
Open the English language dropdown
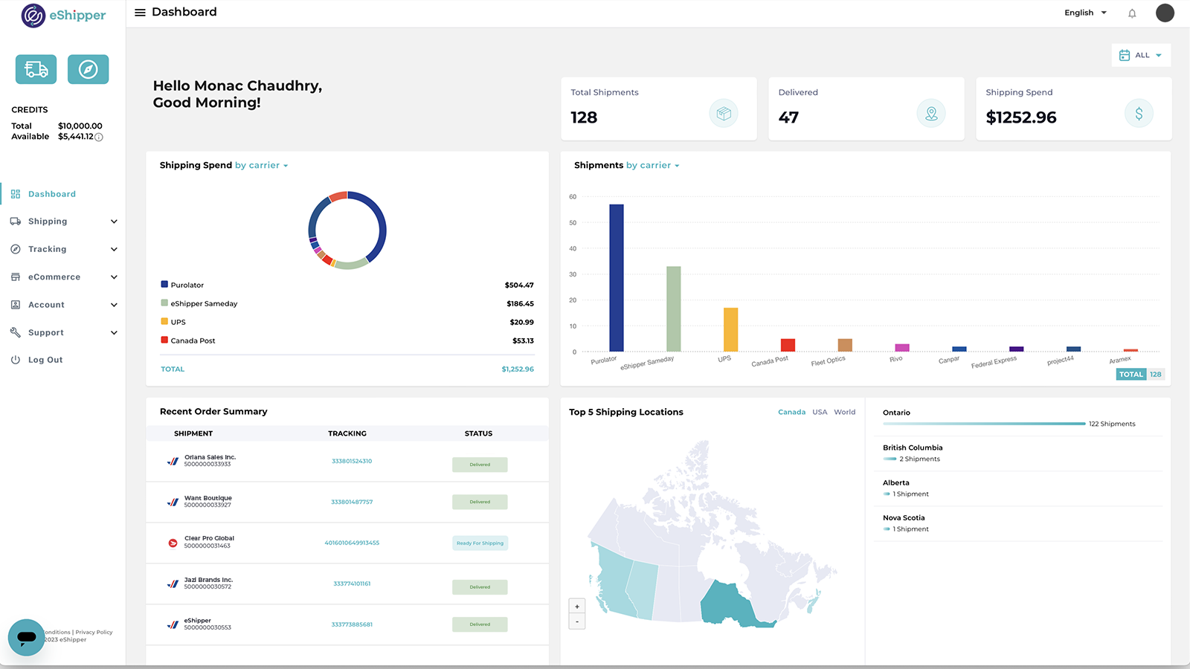[x=1085, y=13]
